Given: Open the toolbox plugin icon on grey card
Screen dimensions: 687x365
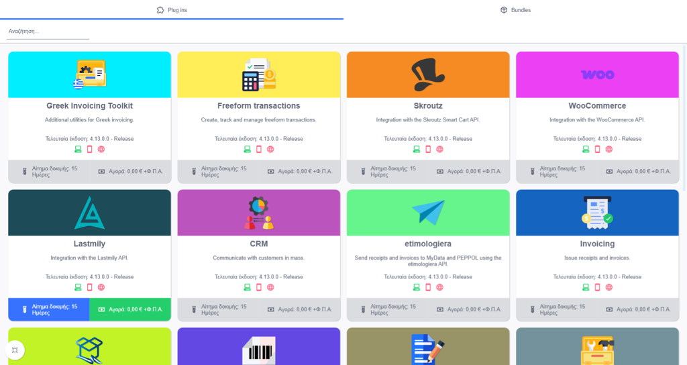Looking at the screenshot, I should pyautogui.click(x=597, y=350).
